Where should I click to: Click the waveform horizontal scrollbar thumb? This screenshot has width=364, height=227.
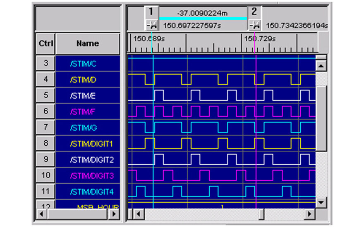pos(261,214)
